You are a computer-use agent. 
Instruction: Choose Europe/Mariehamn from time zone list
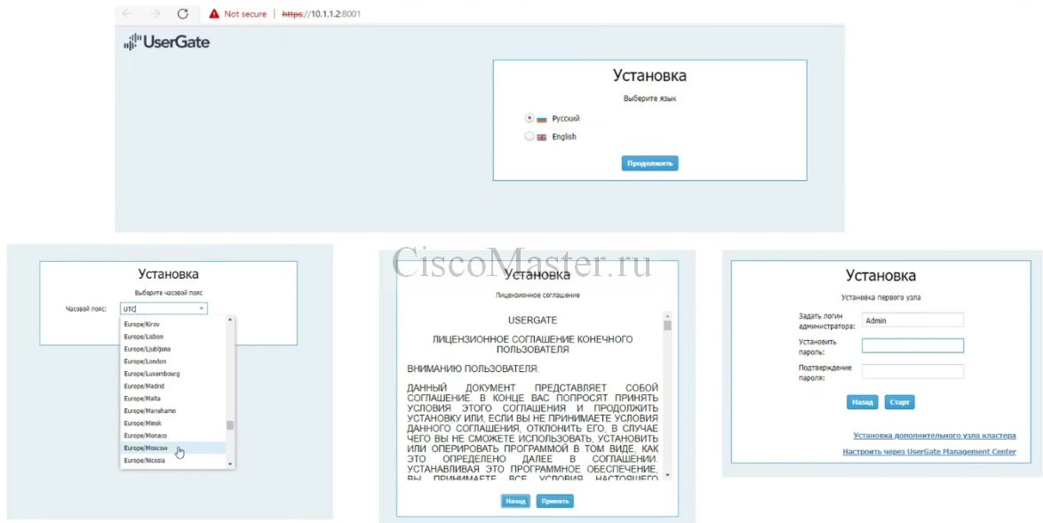pos(173,411)
